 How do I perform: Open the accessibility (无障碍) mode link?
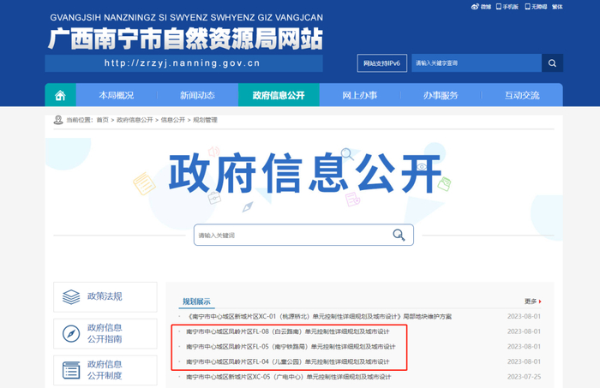tap(536, 7)
